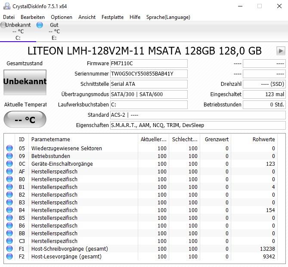The width and height of the screenshot is (288, 267).
Task: Click the status orb of row C3
Action: (x=9, y=241)
